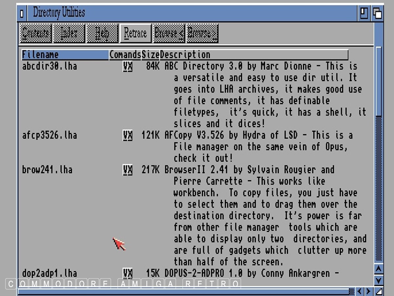The height and width of the screenshot is (296, 394).
Task: Click the scroll down arrow gadget
Action: click(379, 280)
